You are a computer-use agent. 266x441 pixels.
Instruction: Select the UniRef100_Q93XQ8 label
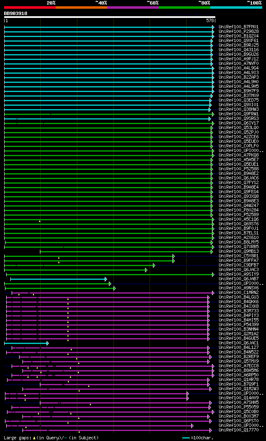[239, 196]
